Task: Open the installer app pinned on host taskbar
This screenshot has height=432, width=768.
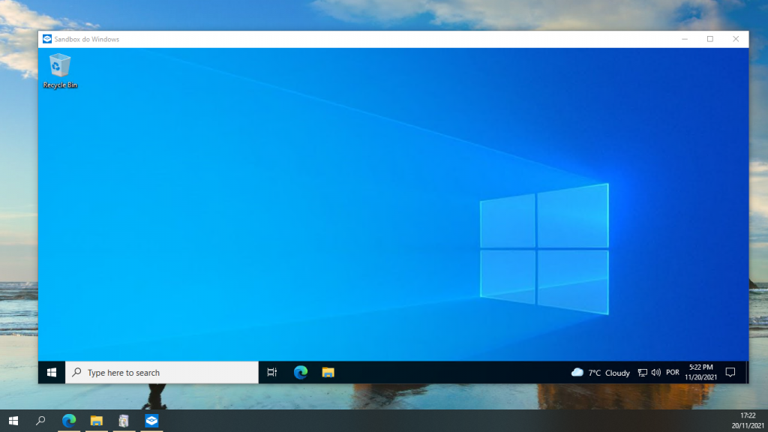Action: coord(122,421)
